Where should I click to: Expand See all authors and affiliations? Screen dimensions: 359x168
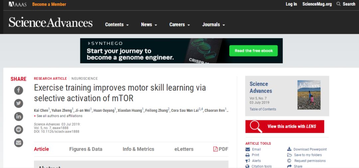click(58, 116)
